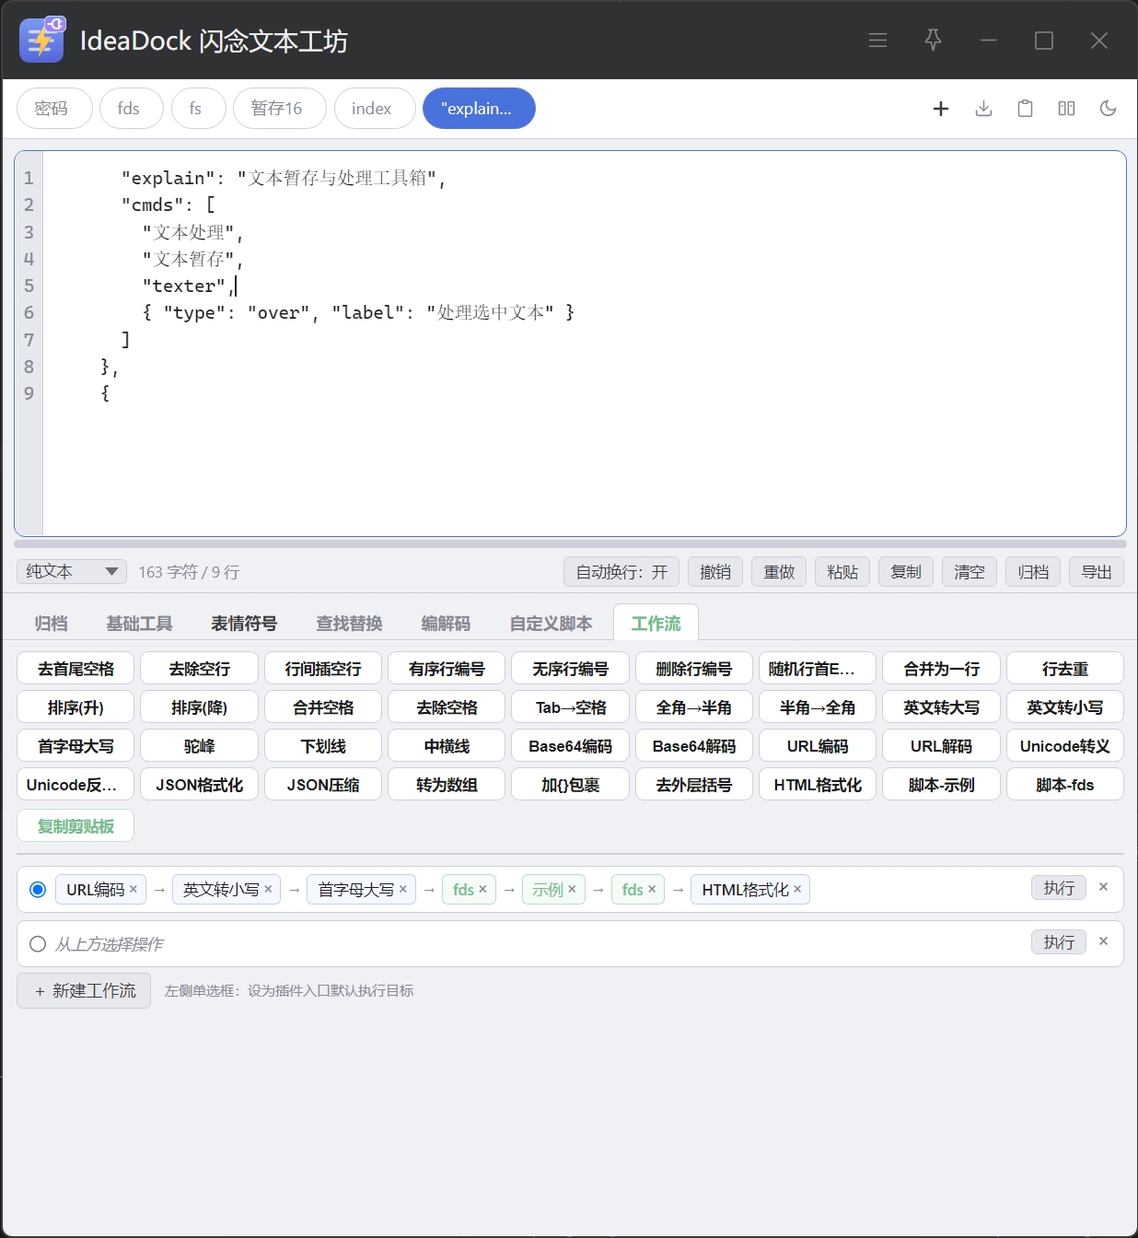The image size is (1138, 1238).
Task: Add 复制剪贴板 operation
Action: (75, 826)
